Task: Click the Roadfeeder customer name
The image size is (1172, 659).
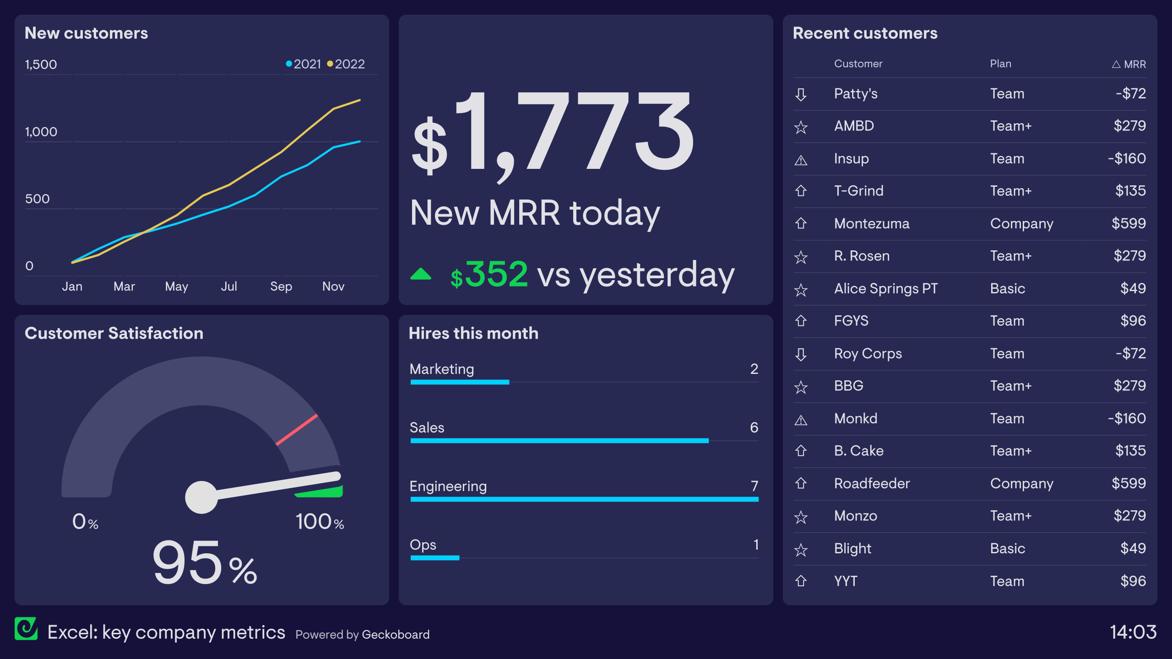Action: (x=872, y=483)
